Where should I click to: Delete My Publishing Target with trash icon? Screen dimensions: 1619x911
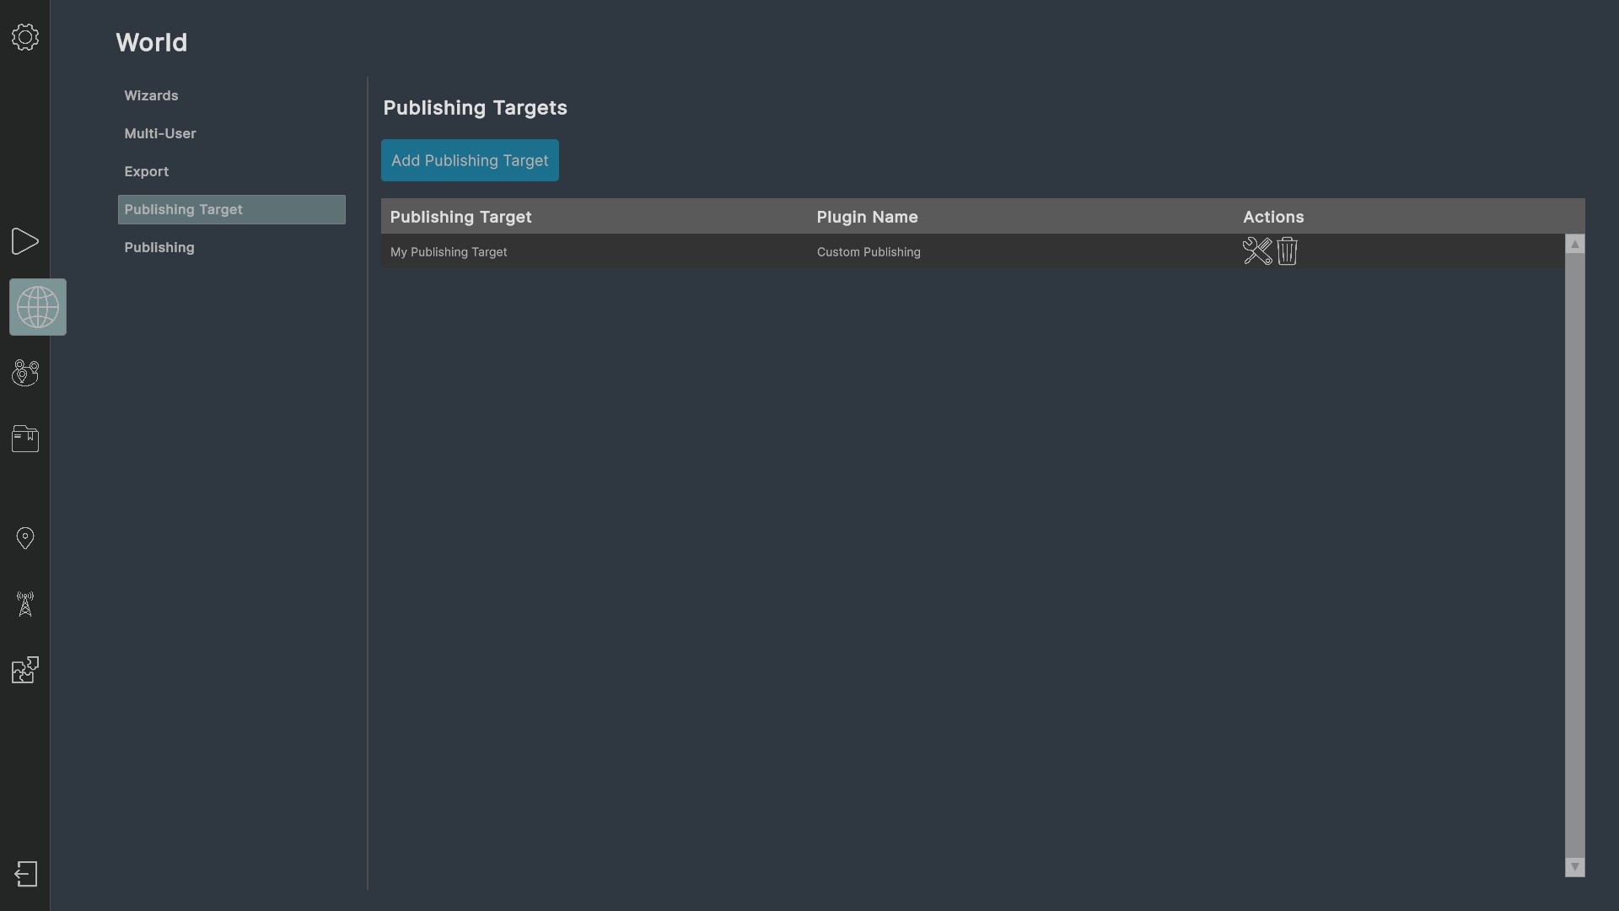[1287, 251]
